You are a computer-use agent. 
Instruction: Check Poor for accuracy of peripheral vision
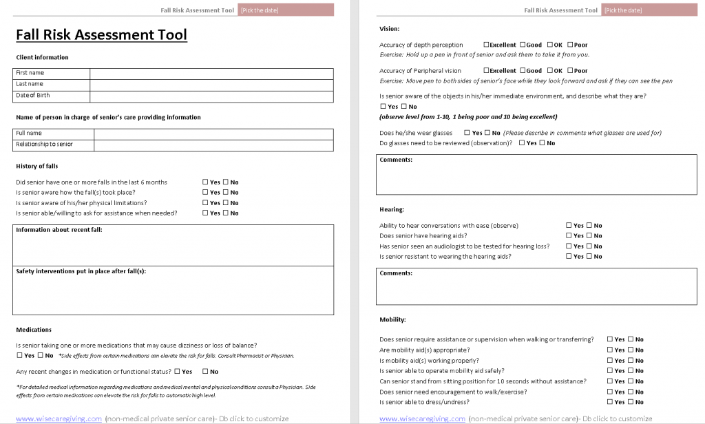click(x=570, y=70)
